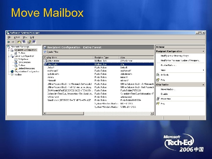Select the Bridgehead node icon in tree
Screen dimensions: 212x159
pyautogui.click(x=16, y=59)
